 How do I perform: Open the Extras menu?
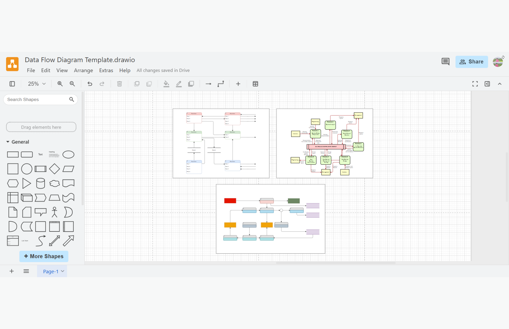(x=106, y=70)
